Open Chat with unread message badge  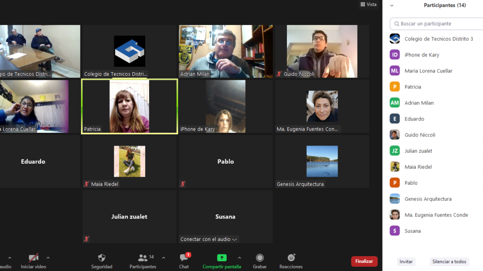pos(184,258)
